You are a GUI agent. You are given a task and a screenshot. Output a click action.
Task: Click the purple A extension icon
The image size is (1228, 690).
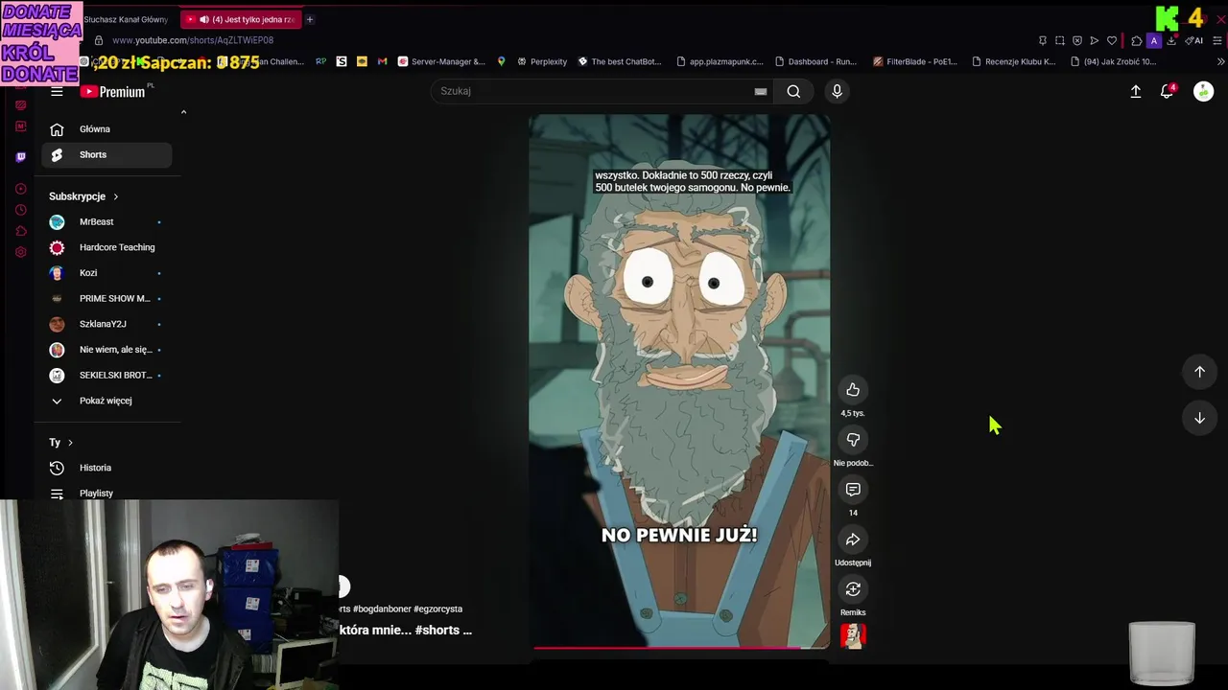(x=1154, y=40)
